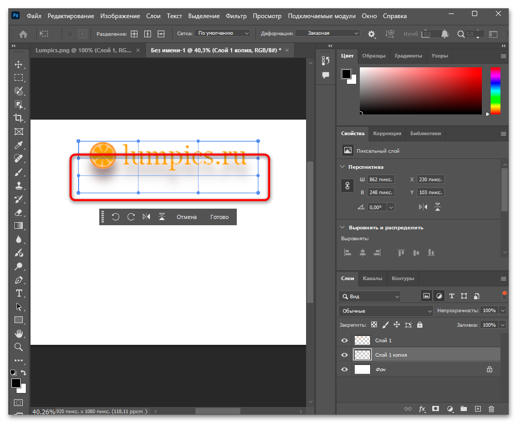Pick a color in the color field
This screenshot has width=517, height=423.
pos(421,91)
